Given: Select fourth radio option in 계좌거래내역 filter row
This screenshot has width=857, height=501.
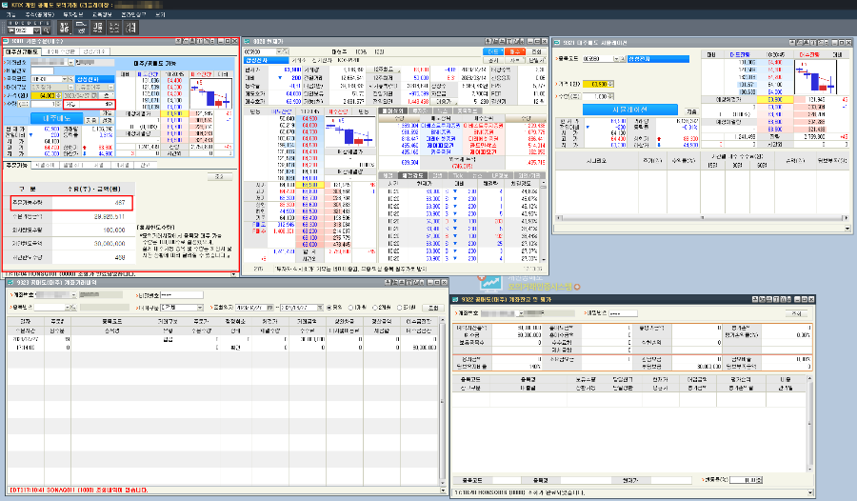Looking at the screenshot, I should coord(400,308).
